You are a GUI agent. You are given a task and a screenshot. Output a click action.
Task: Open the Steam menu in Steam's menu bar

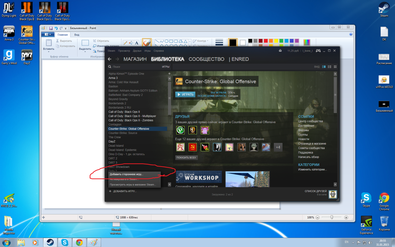[x=111, y=51]
